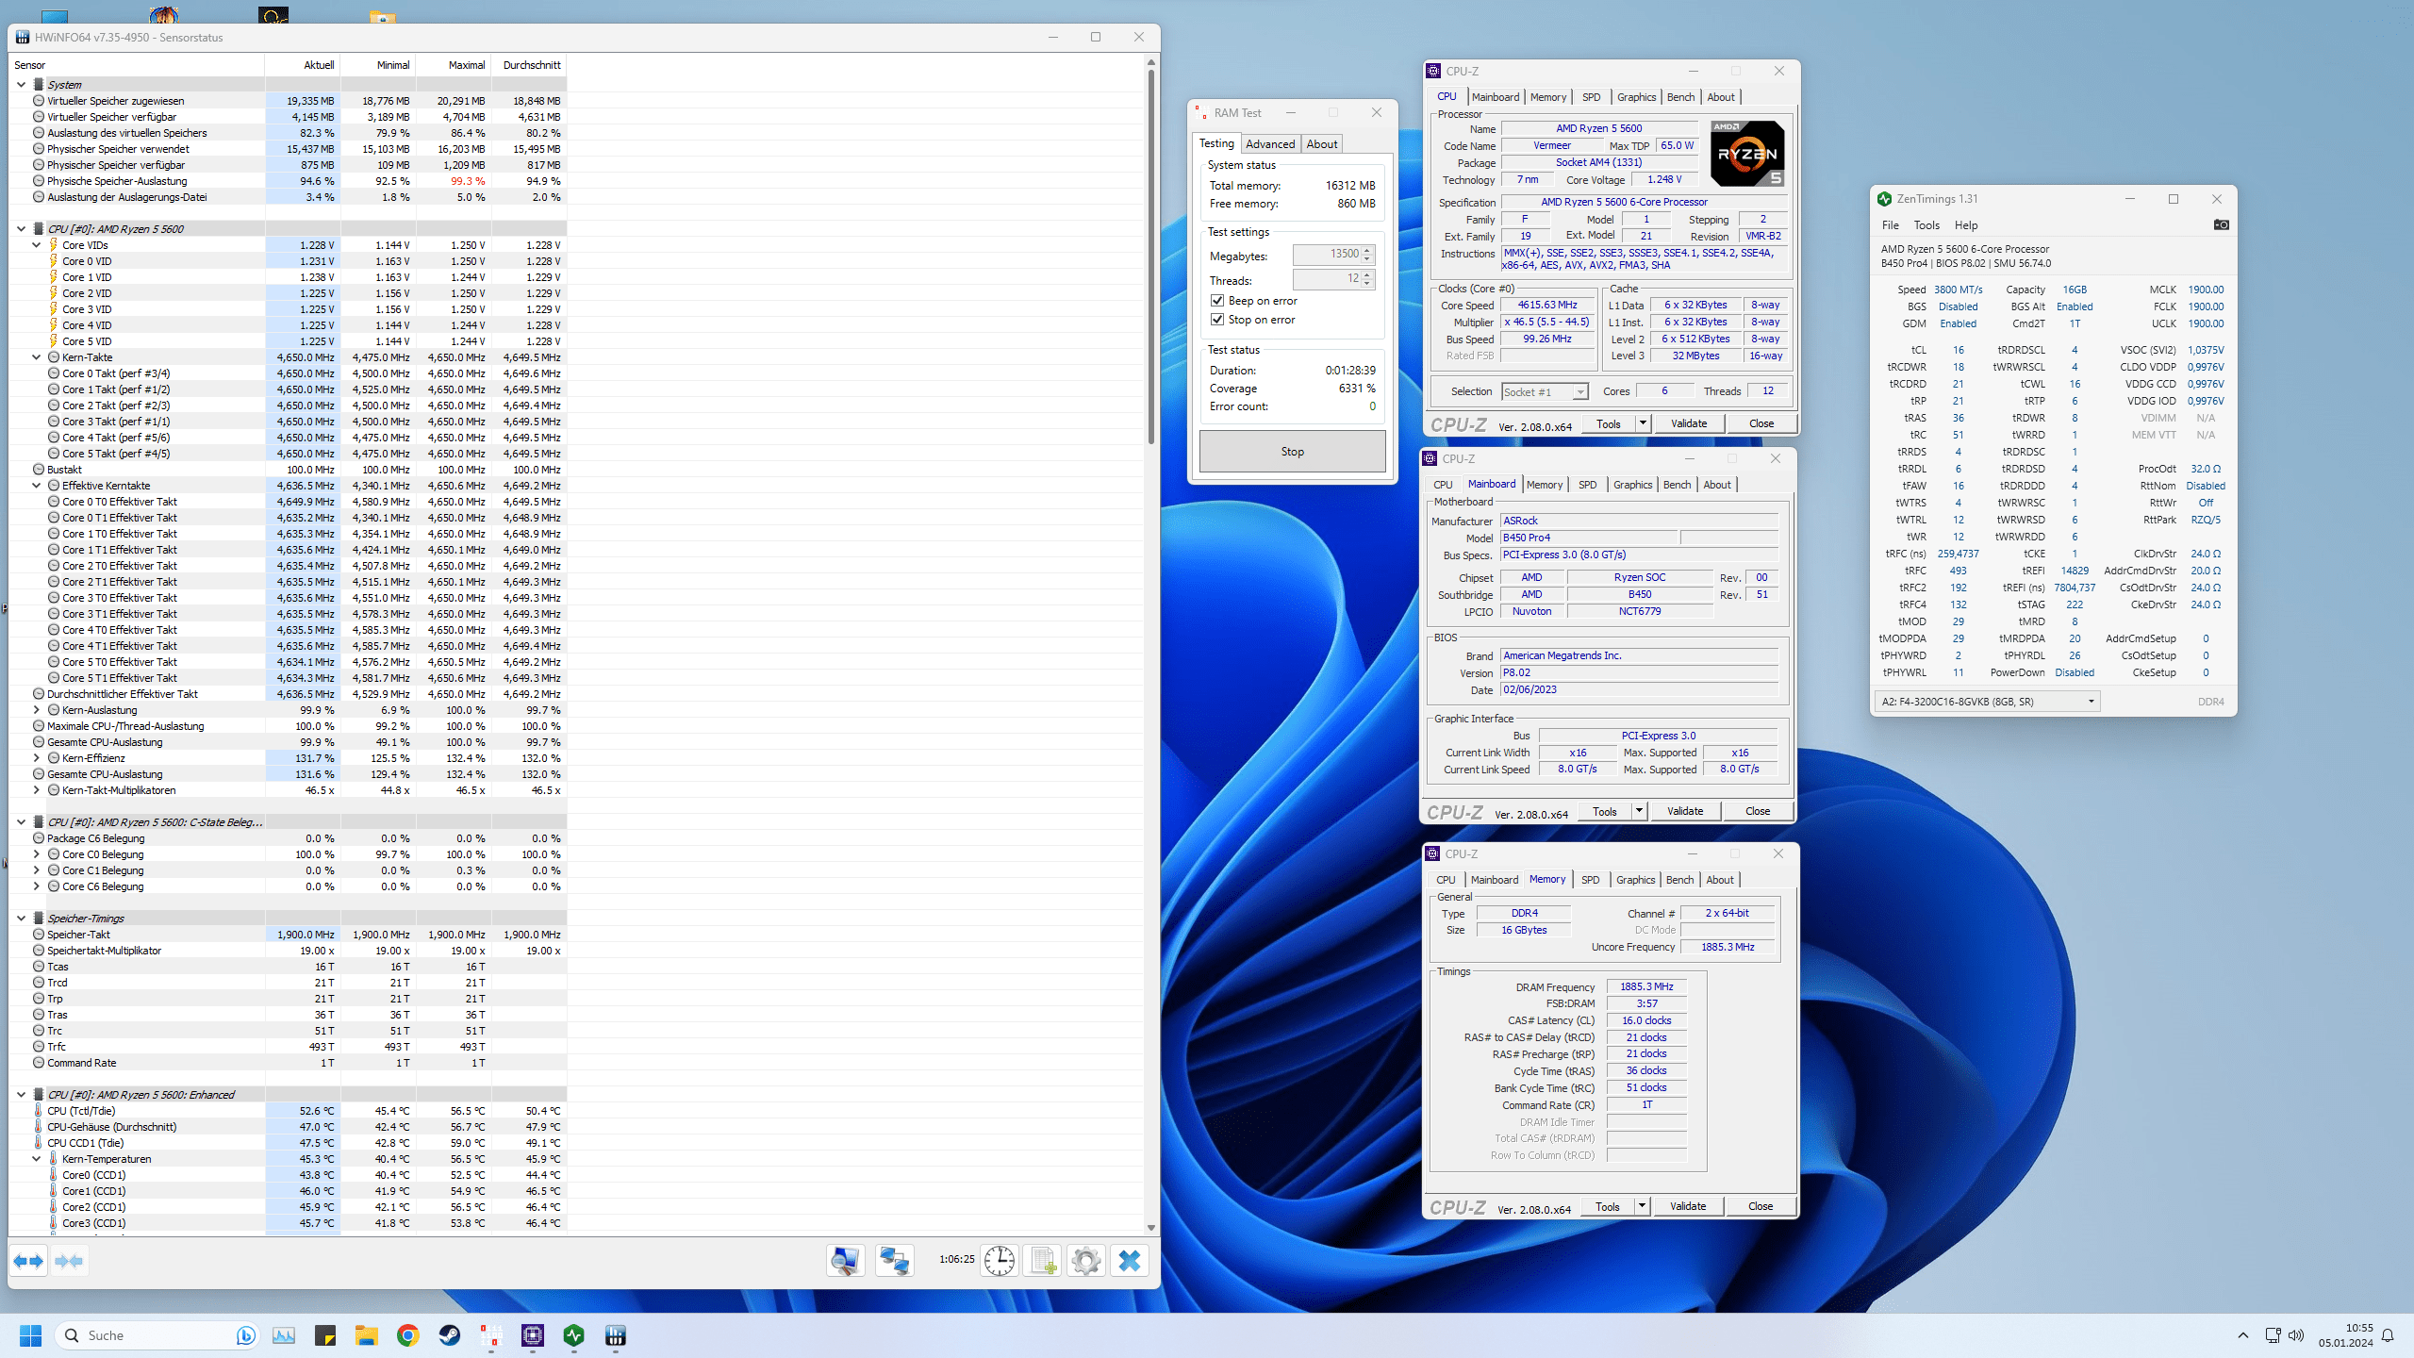Click Validate in top CPU-Z window
The width and height of the screenshot is (2414, 1358).
[1689, 423]
